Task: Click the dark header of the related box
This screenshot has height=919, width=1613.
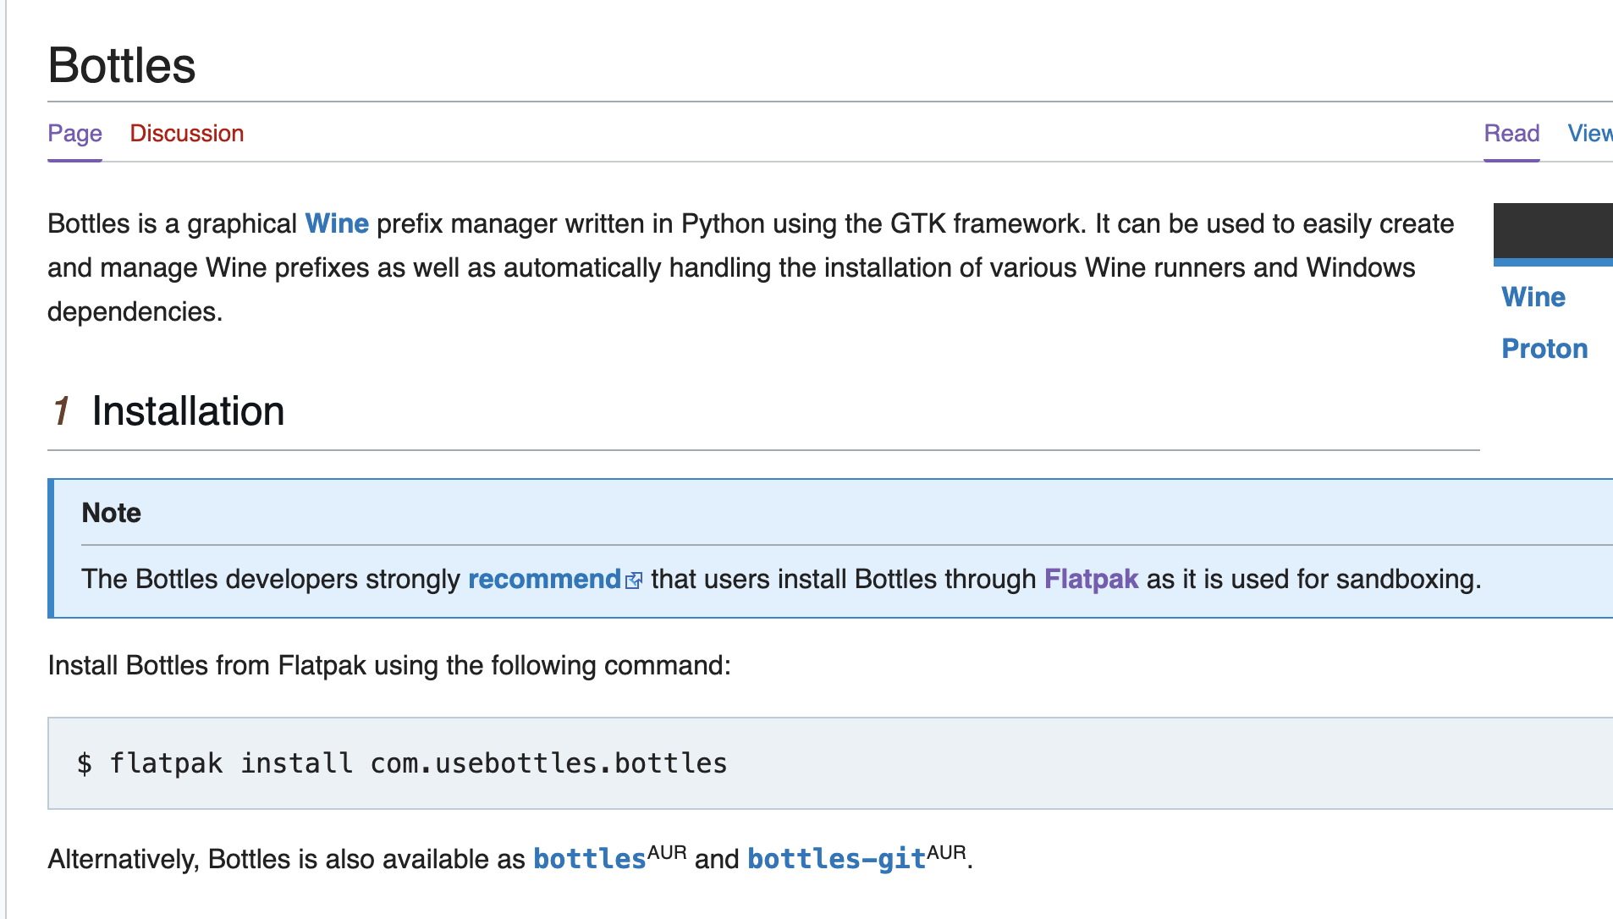Action: coord(1553,230)
